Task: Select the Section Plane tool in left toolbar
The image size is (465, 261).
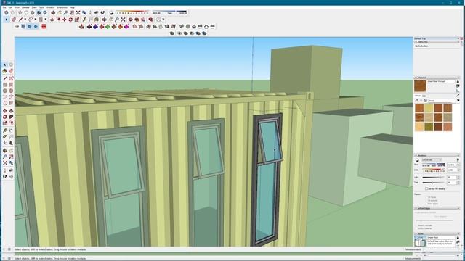Action: pos(11,177)
